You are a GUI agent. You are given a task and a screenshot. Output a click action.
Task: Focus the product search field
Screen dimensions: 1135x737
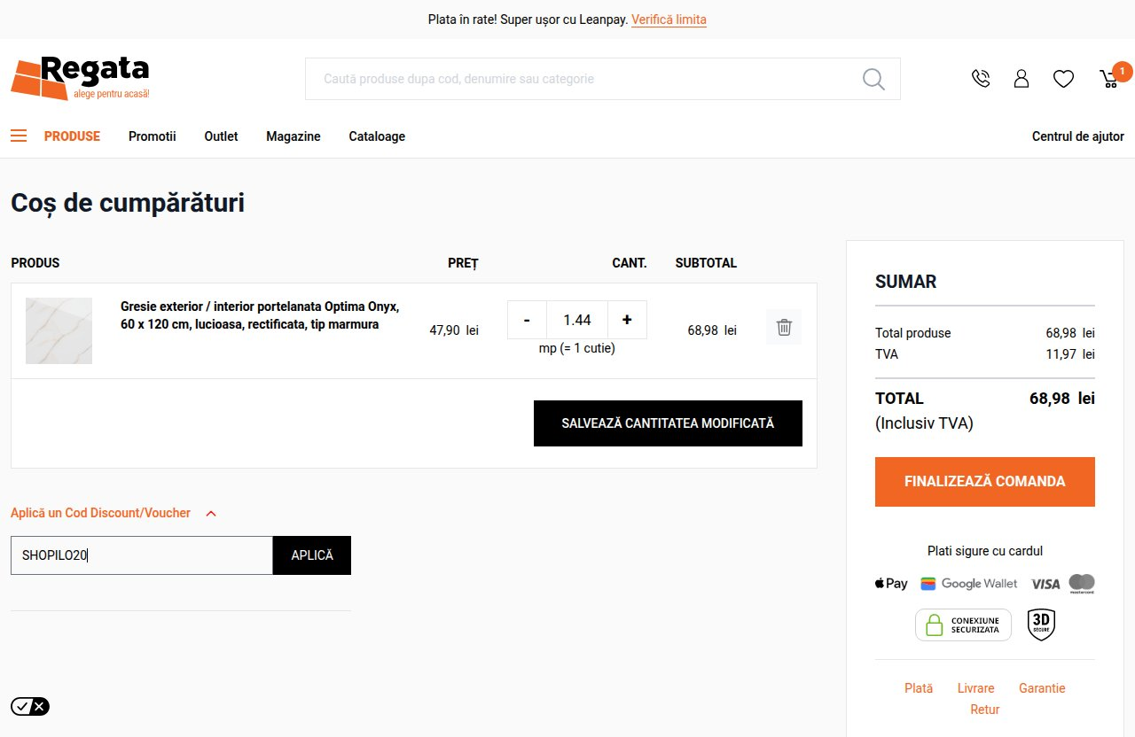coord(603,79)
